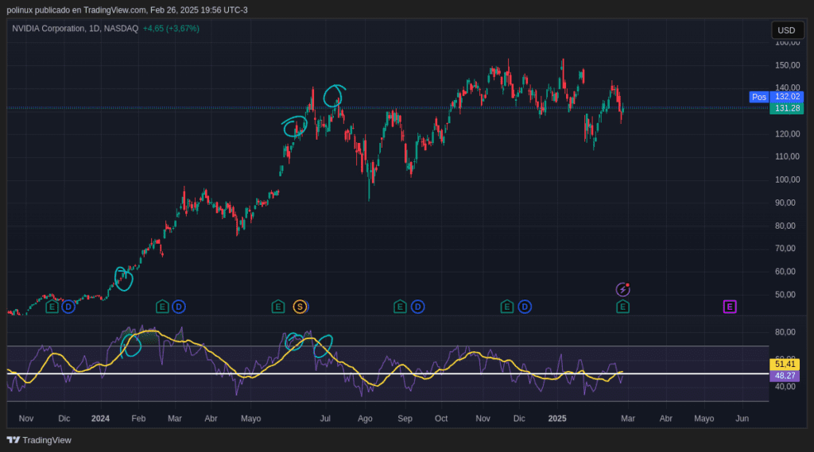Click the Oct label on time axis

point(440,419)
